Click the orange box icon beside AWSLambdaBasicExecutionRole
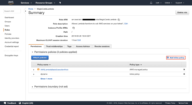The height and width of the screenshot is (105, 192). coord(38,69)
